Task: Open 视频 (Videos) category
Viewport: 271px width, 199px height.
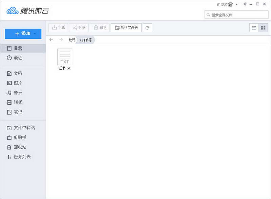Action: pyautogui.click(x=18, y=102)
